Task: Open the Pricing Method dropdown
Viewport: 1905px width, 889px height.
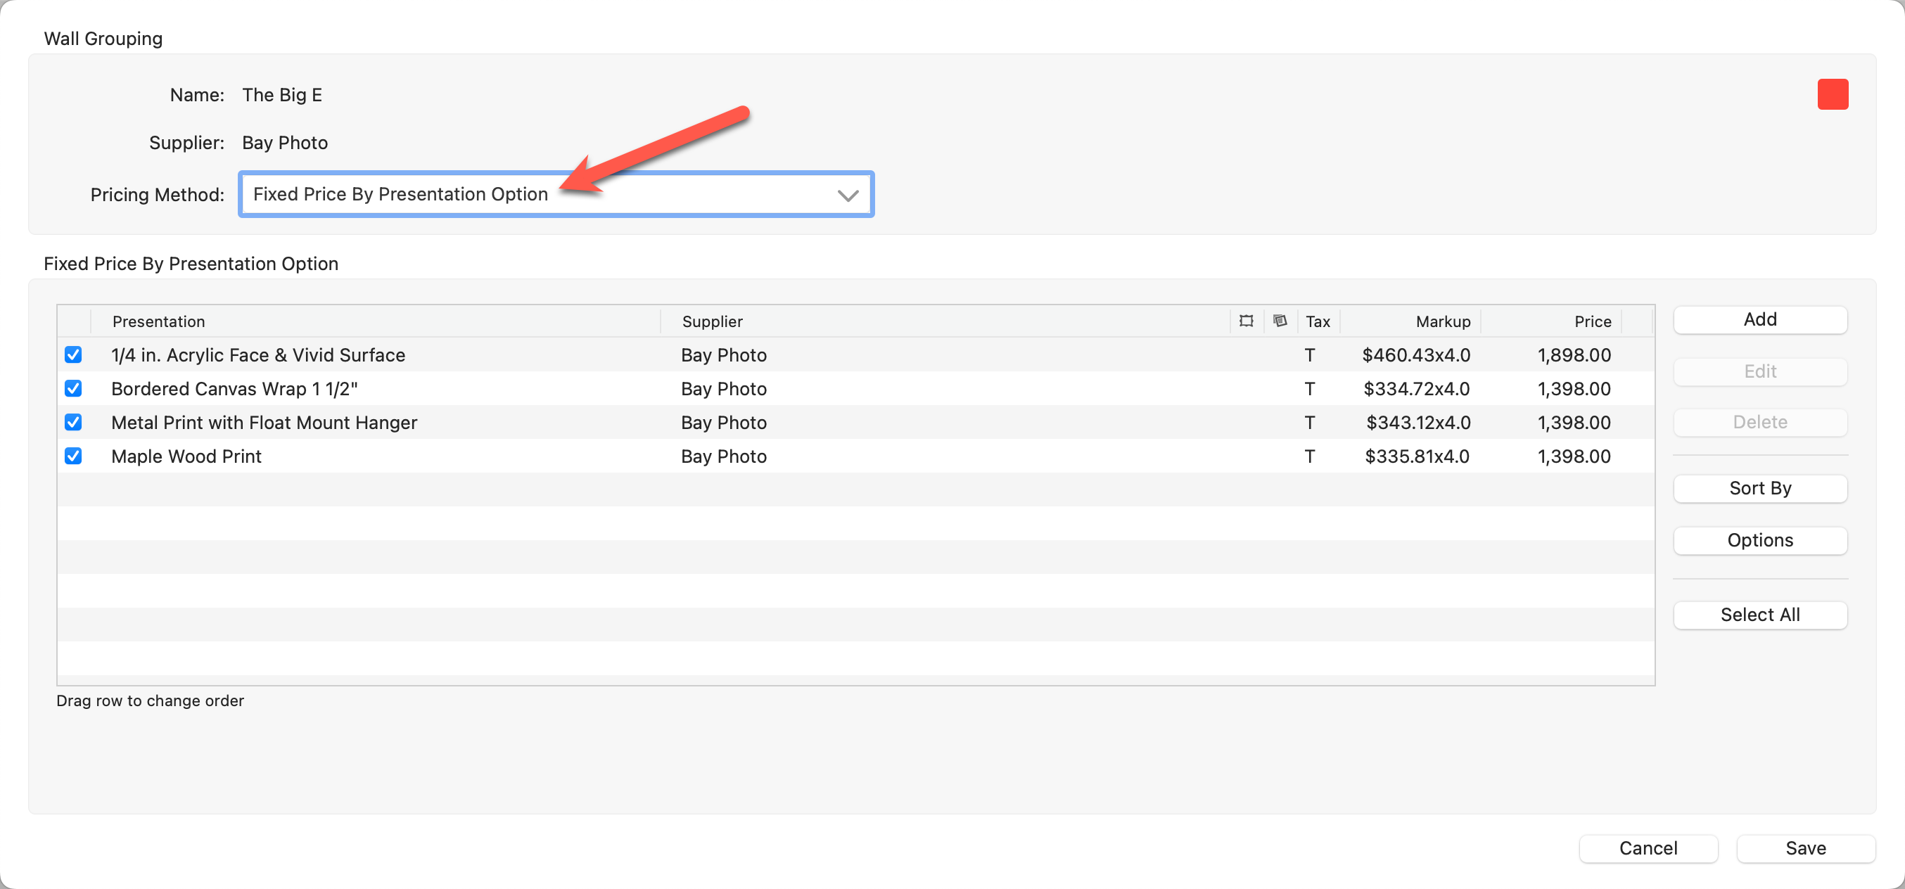Action: tap(555, 195)
